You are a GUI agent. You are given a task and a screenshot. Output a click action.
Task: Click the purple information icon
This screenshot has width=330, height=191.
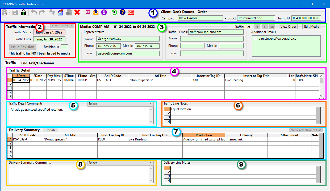(104, 13)
